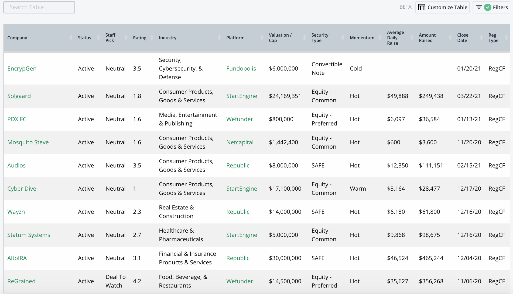The width and height of the screenshot is (513, 294).
Task: Sort by Average Daily Raise arrows
Action: point(412,38)
